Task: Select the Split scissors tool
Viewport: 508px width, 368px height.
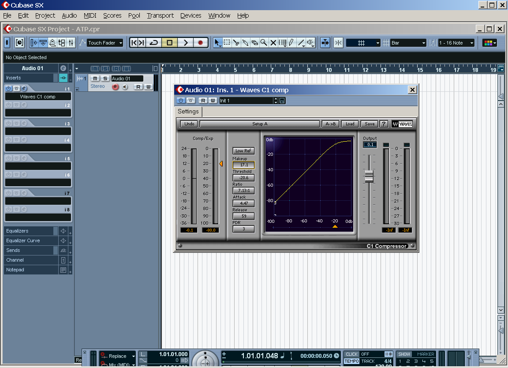Action: (236, 43)
